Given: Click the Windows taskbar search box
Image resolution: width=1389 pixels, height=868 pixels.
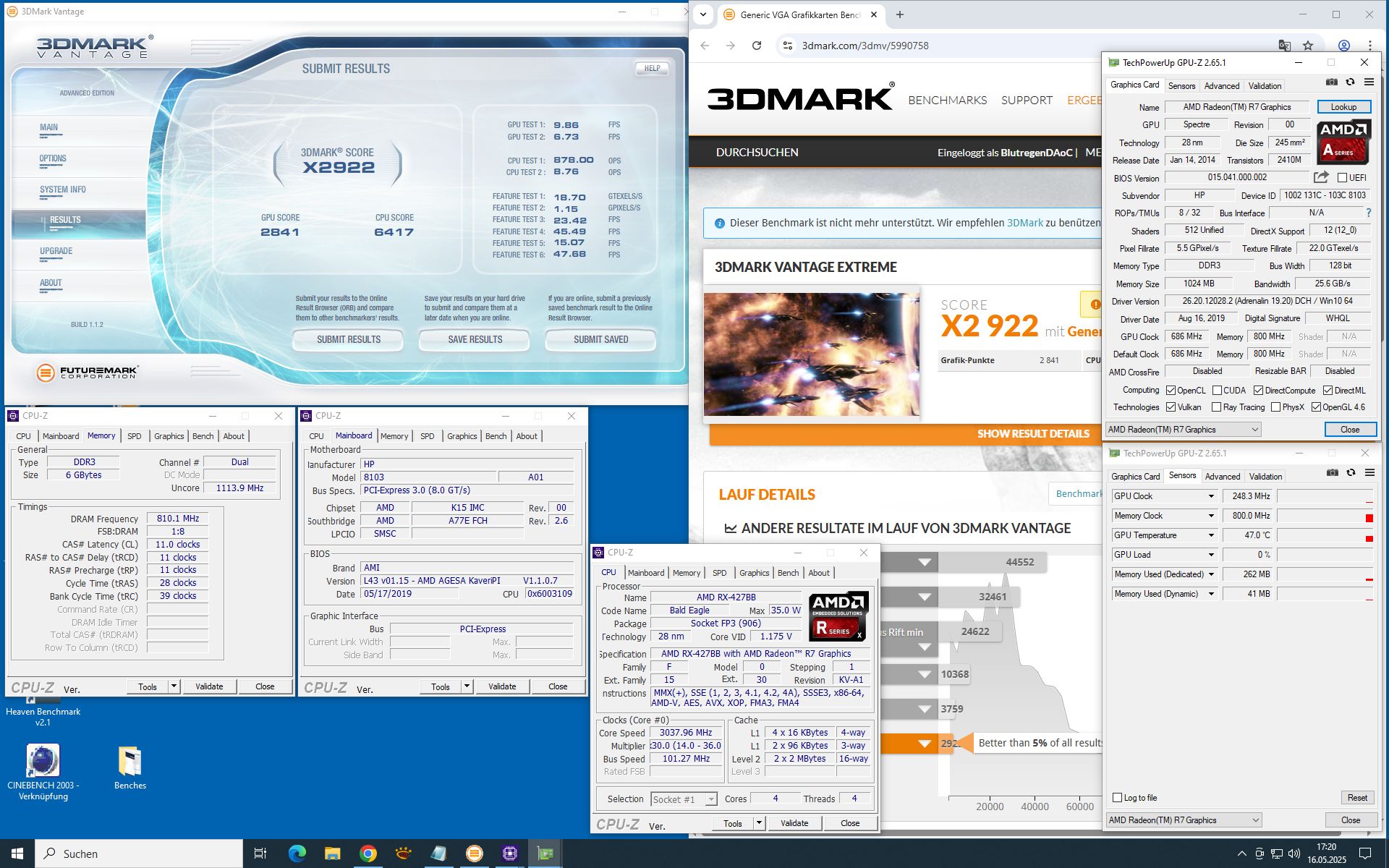Looking at the screenshot, I should point(139,854).
